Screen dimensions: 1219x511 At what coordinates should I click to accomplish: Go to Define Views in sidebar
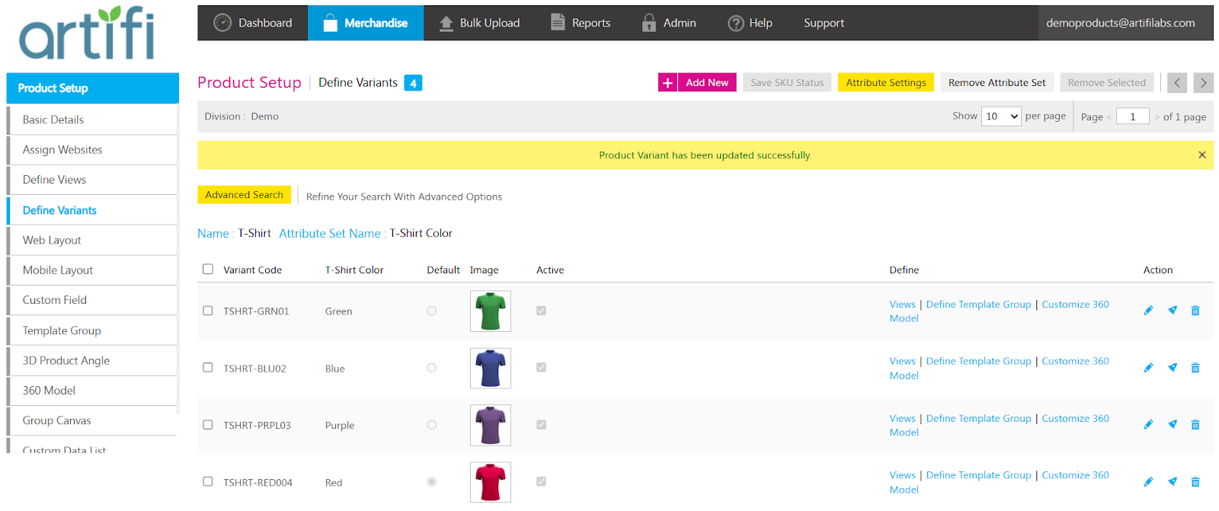click(x=92, y=180)
